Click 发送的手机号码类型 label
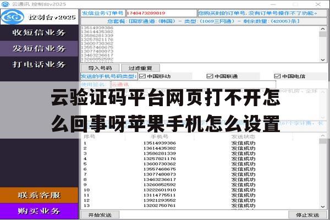 click(109, 76)
